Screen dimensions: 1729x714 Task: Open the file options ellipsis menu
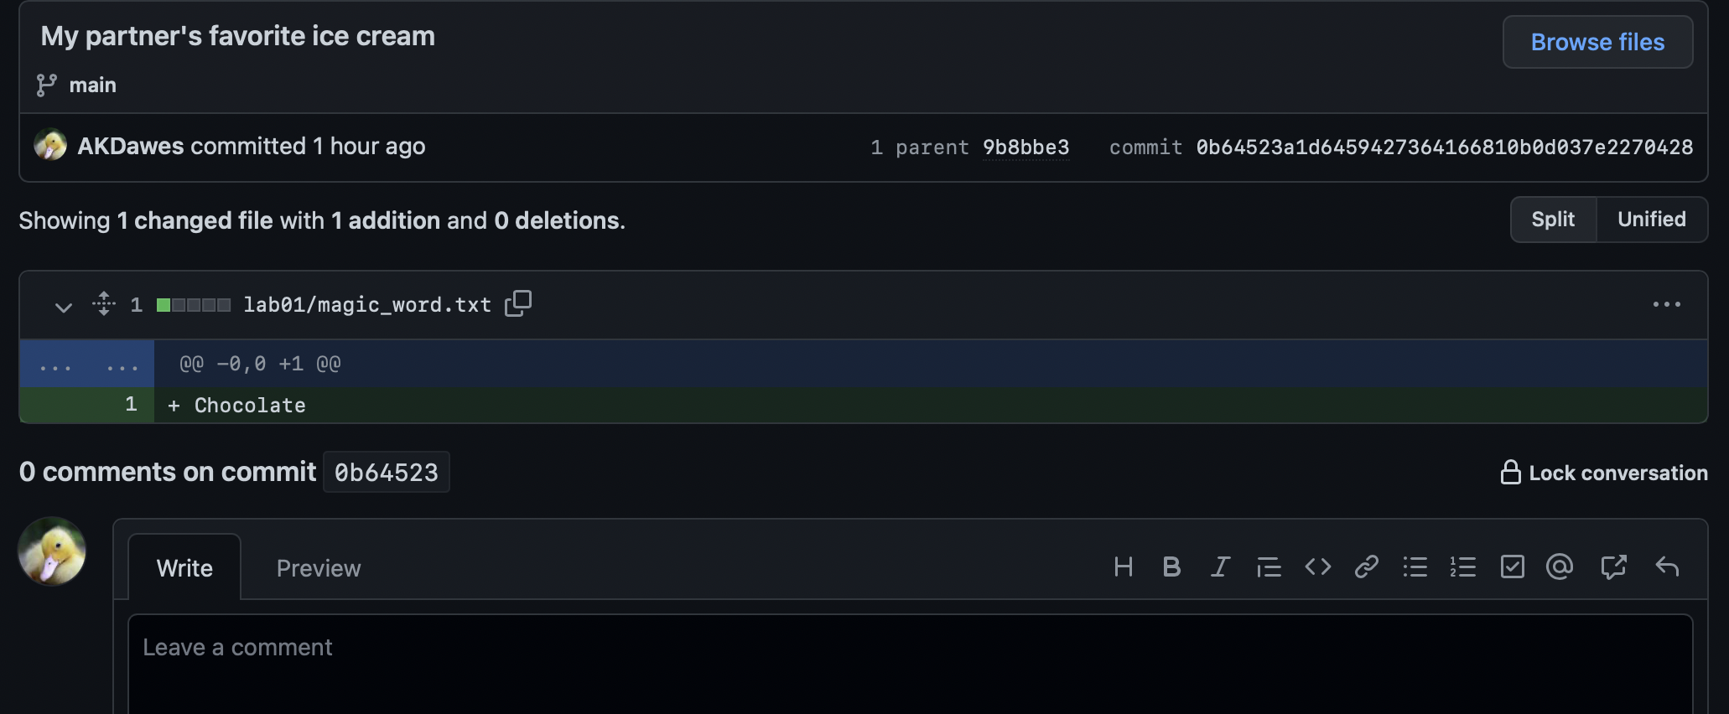click(1666, 304)
